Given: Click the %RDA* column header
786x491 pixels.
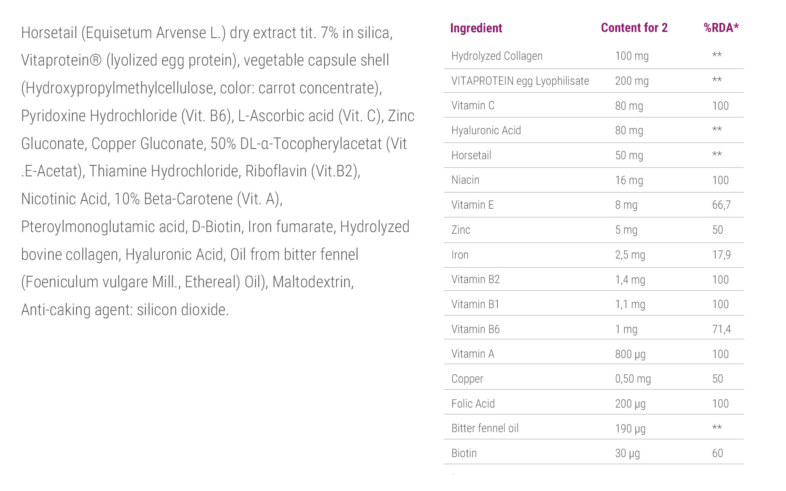Looking at the screenshot, I should [721, 28].
